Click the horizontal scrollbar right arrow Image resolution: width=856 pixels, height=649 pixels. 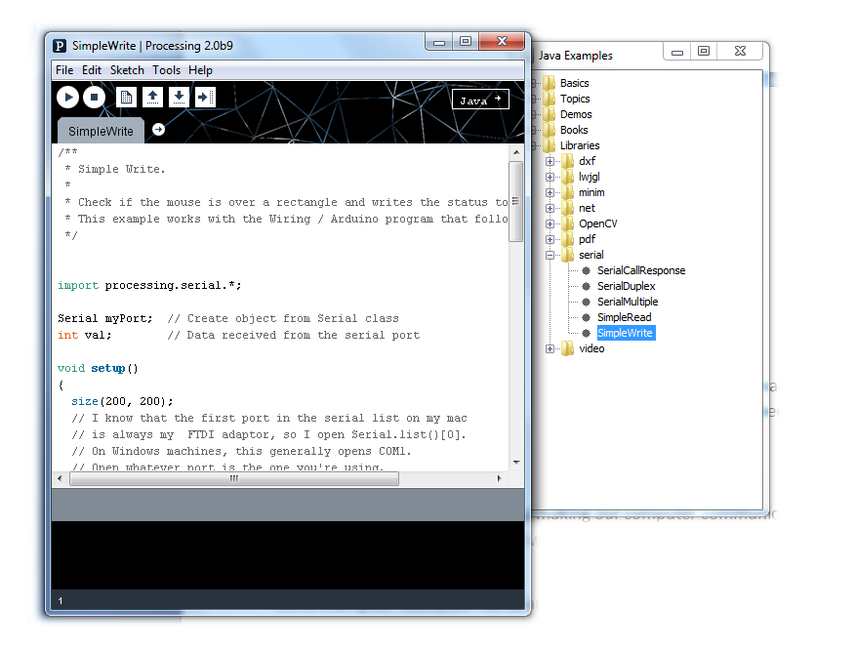click(x=499, y=479)
